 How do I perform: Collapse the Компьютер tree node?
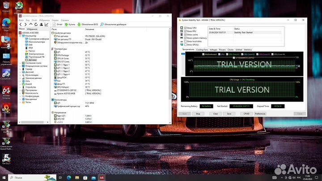20,36
